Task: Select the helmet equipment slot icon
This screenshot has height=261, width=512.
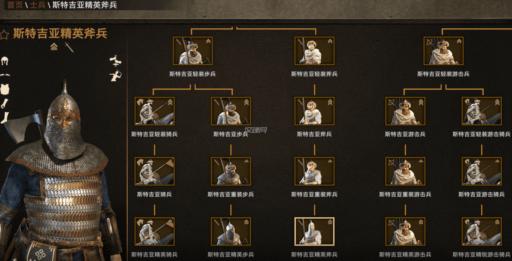Action: coord(5,61)
